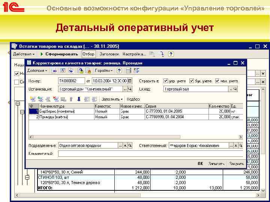Click the sort ascending icon in table toolbar
Screen dimensions: 270x202
[x=87, y=99]
